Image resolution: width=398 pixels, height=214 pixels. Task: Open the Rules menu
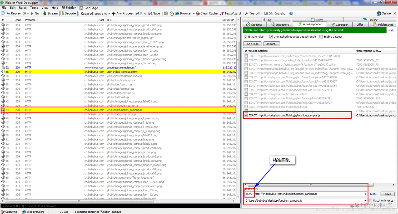click(x=23, y=8)
